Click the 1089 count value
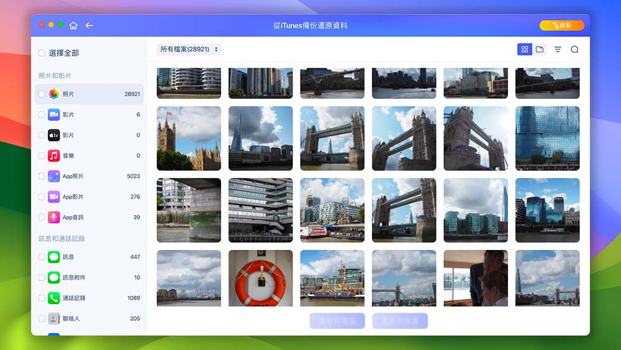The width and height of the screenshot is (621, 350). [134, 298]
